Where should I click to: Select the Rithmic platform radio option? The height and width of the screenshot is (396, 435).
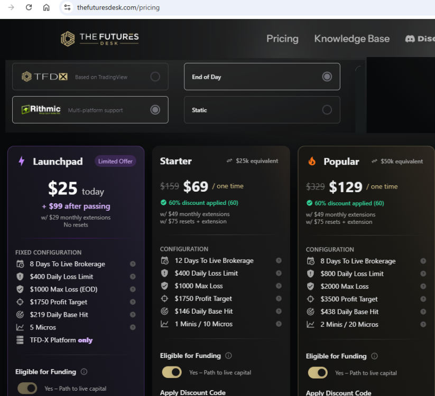click(155, 110)
